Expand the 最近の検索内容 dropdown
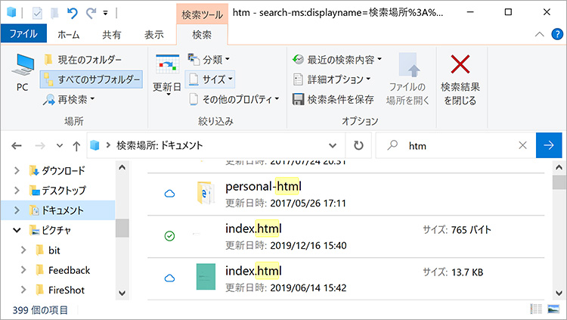567x320 pixels. [x=337, y=59]
